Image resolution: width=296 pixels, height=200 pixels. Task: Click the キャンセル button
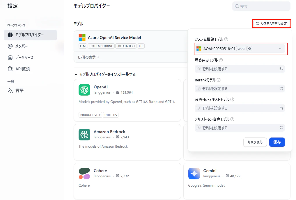pyautogui.click(x=255, y=142)
